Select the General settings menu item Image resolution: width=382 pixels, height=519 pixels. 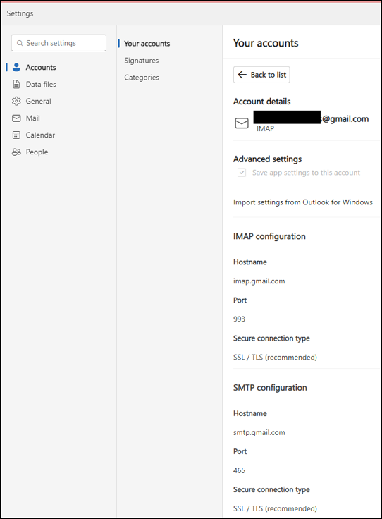pyautogui.click(x=38, y=101)
